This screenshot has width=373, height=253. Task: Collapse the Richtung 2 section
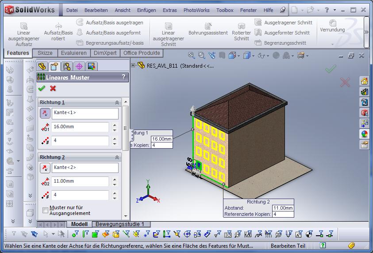(117, 157)
